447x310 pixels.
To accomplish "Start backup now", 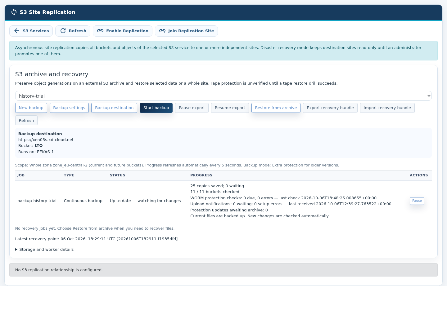I will [156, 108].
